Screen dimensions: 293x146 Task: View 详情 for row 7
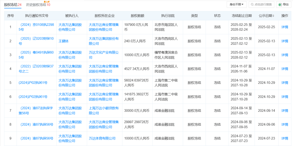285,111
